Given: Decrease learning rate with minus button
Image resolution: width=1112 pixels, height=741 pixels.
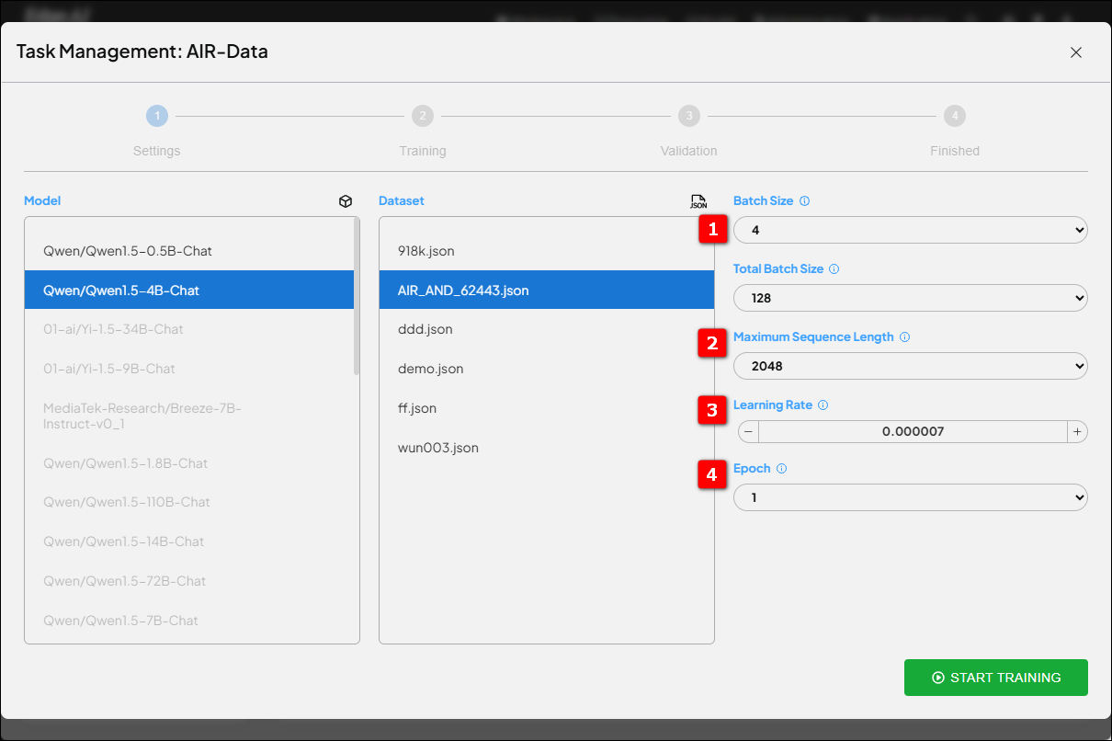Looking at the screenshot, I should (748, 431).
